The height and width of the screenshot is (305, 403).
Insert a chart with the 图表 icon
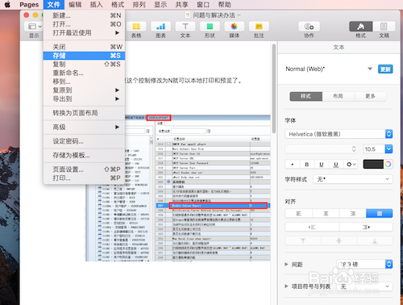[x=160, y=27]
